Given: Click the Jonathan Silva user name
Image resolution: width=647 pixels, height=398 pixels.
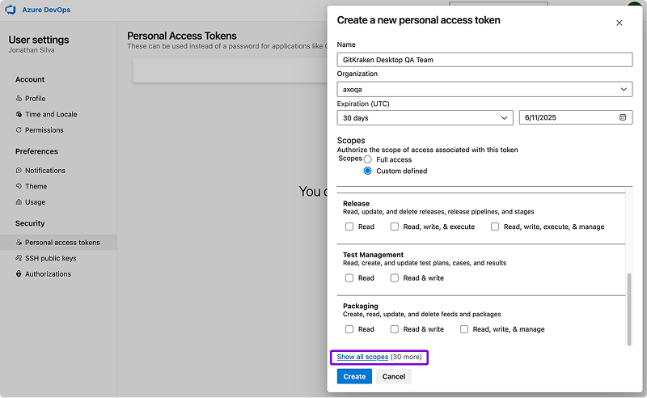Looking at the screenshot, I should (x=32, y=50).
